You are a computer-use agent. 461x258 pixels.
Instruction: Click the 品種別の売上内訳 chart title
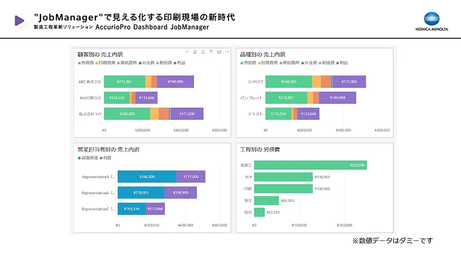coord(263,54)
